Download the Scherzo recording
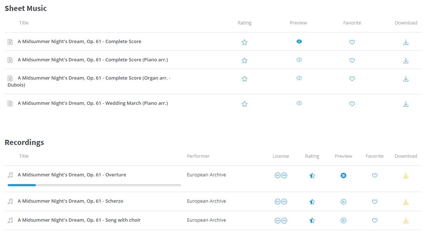This screenshot has width=428, height=233. tap(406, 202)
